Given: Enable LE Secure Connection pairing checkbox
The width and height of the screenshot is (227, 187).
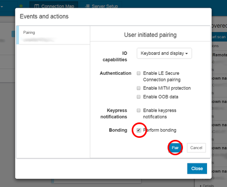Looking at the screenshot, I should (138, 73).
